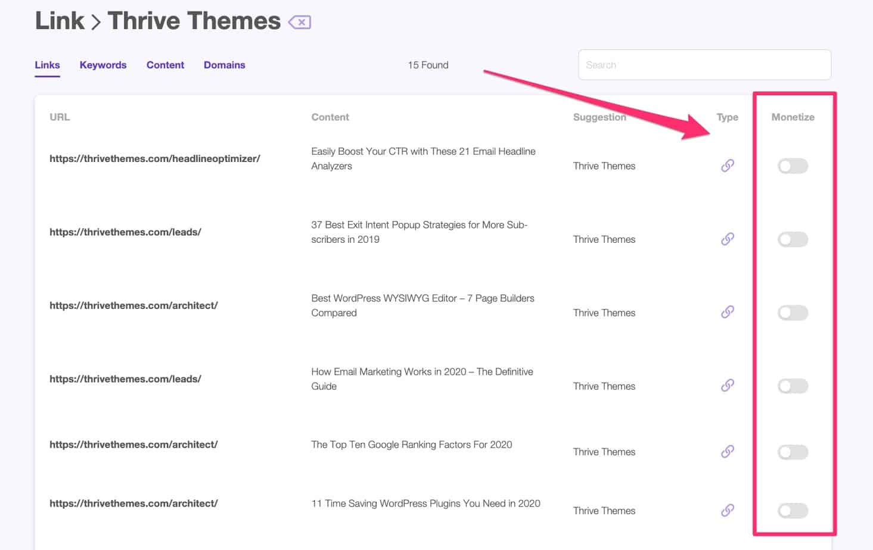Enable Monetize for Google Ranking Factors row
This screenshot has height=550, width=873.
(x=793, y=452)
